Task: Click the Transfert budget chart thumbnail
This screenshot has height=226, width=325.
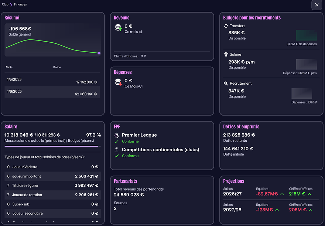Action: point(306,35)
